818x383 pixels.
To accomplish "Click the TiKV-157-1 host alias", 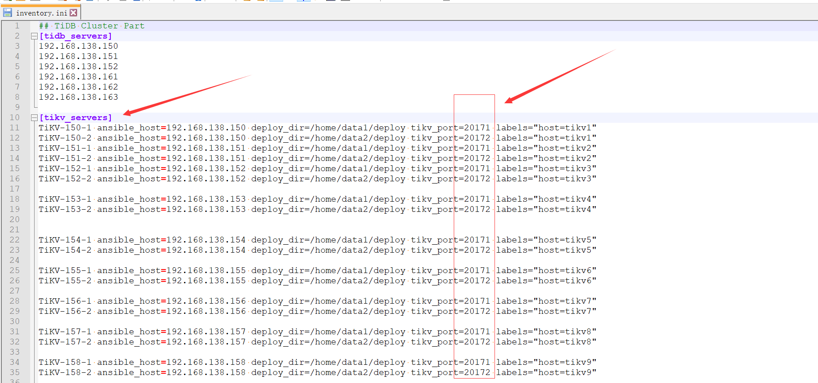I will pyautogui.click(x=65, y=332).
